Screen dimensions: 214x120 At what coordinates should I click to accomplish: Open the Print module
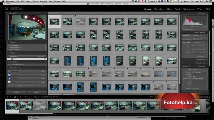point(200,9)
